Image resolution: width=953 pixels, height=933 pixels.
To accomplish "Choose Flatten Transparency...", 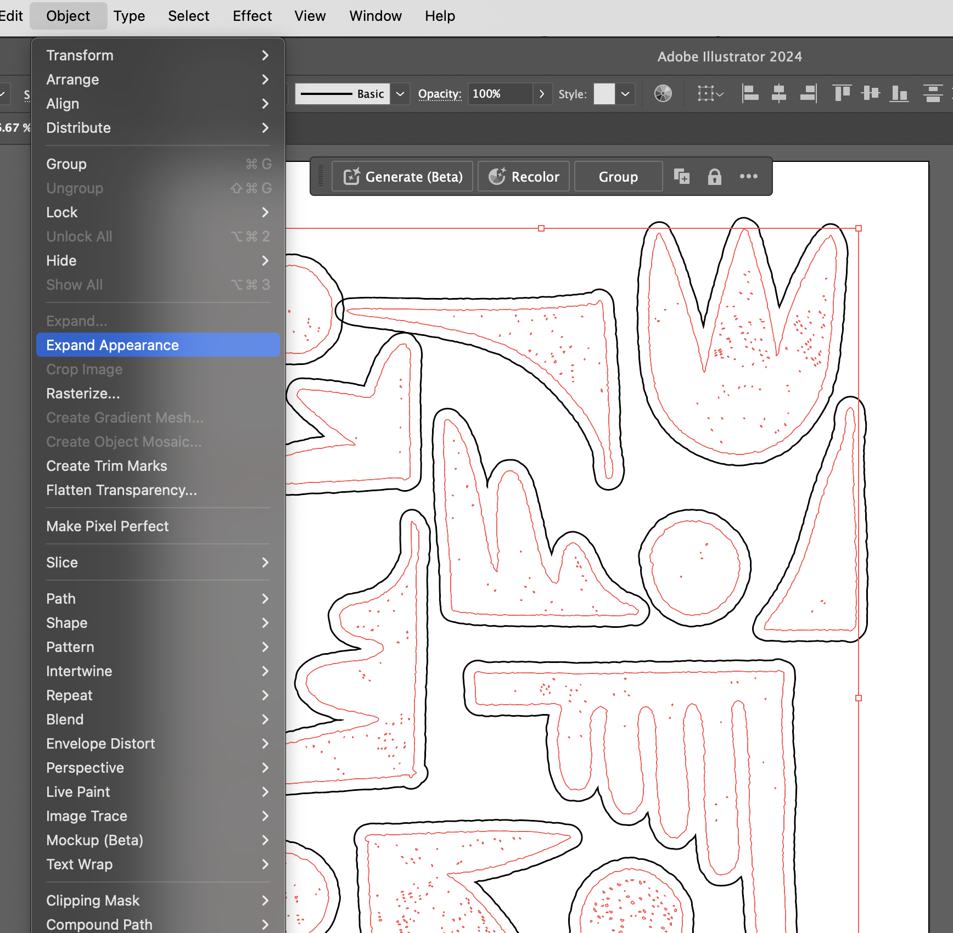I will click(x=158, y=490).
